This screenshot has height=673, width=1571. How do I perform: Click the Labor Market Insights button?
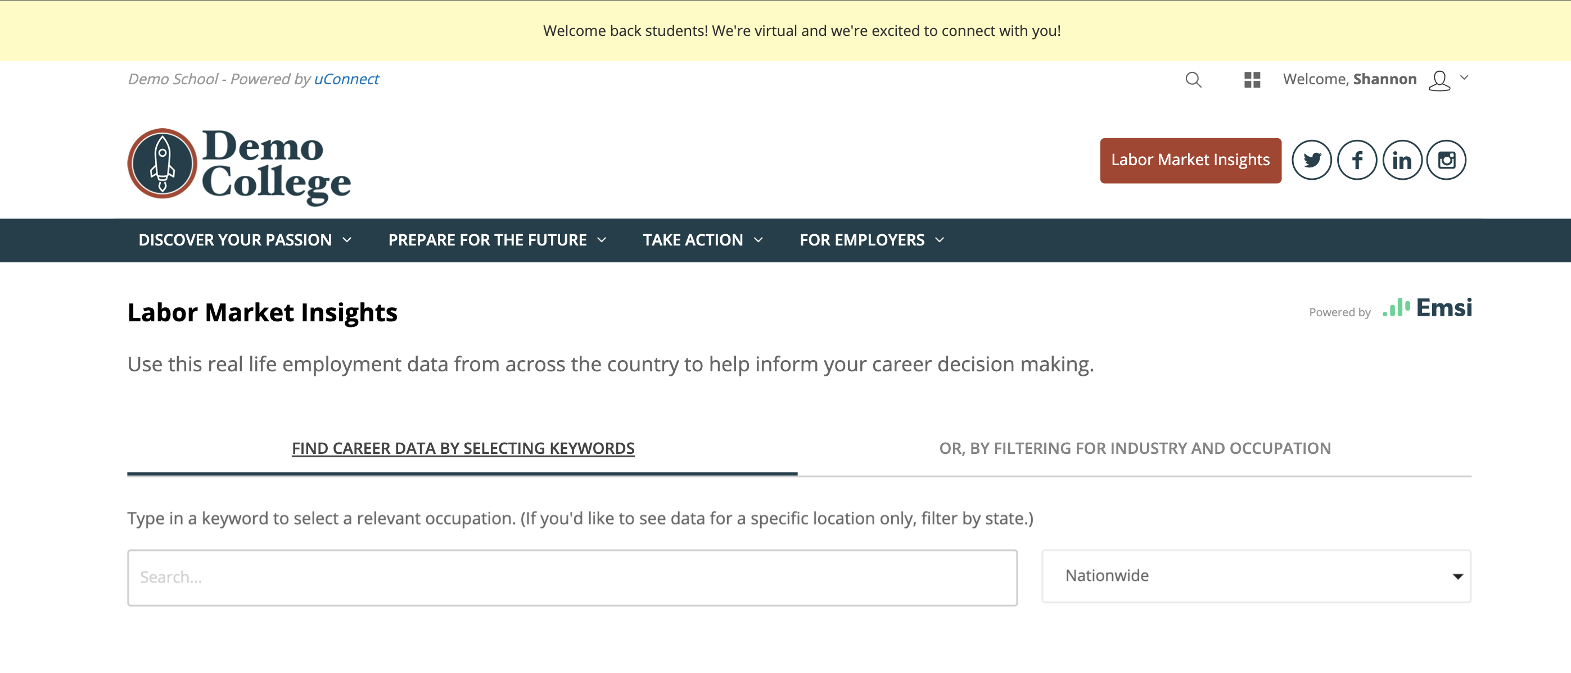tap(1190, 160)
